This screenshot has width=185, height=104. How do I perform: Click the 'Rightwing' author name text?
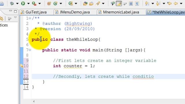pos(78,24)
